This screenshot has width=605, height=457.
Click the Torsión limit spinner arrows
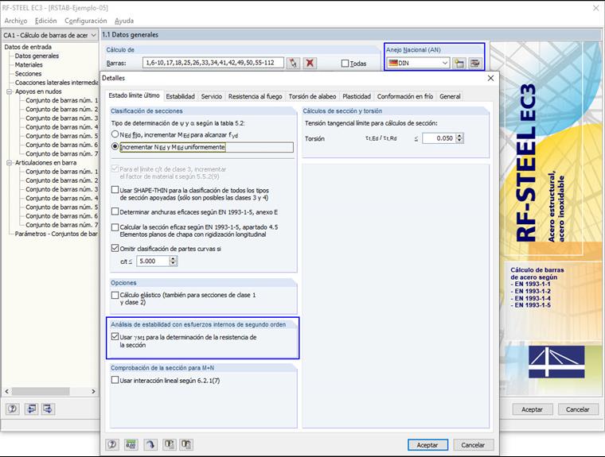[459, 138]
